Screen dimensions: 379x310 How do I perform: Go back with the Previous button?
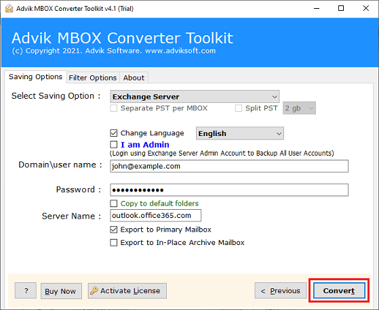pyautogui.click(x=281, y=290)
